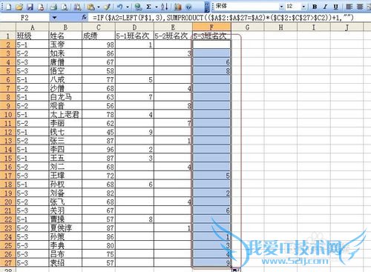The width and height of the screenshot is (371, 272).
Task: Insert a hyperlink with the globe icon
Action: [138, 7]
